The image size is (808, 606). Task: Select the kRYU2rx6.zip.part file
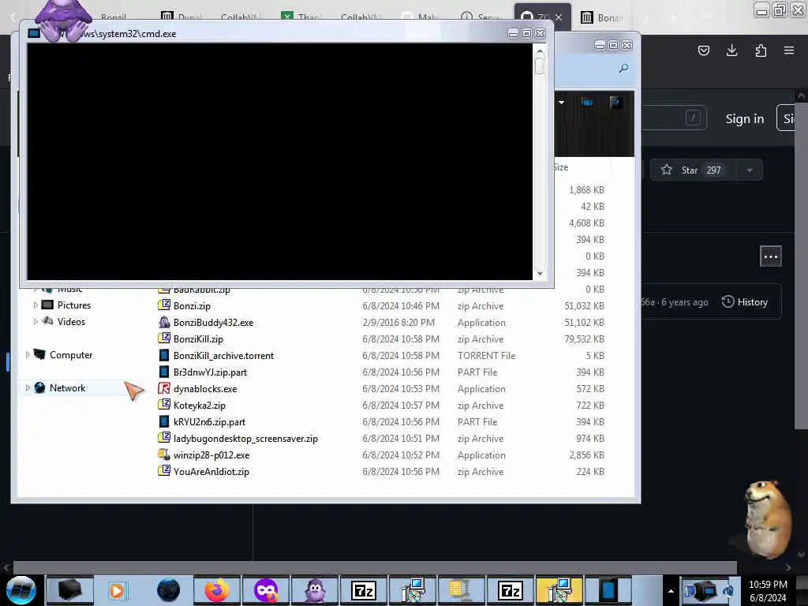pyautogui.click(x=209, y=422)
